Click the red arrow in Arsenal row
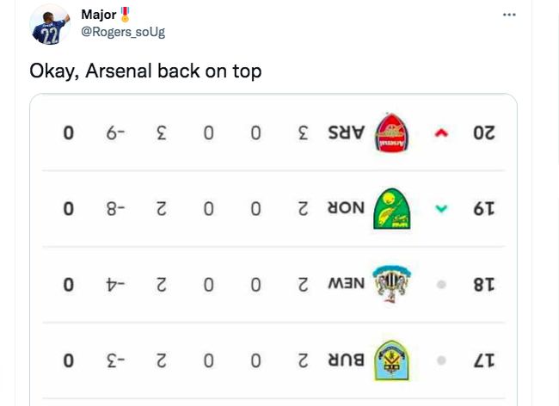Image resolution: width=559 pixels, height=406 pixels. (441, 133)
